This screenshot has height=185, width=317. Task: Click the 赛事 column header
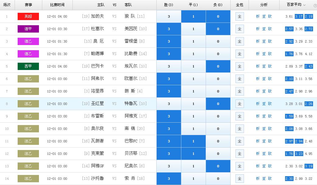tap(28, 5)
